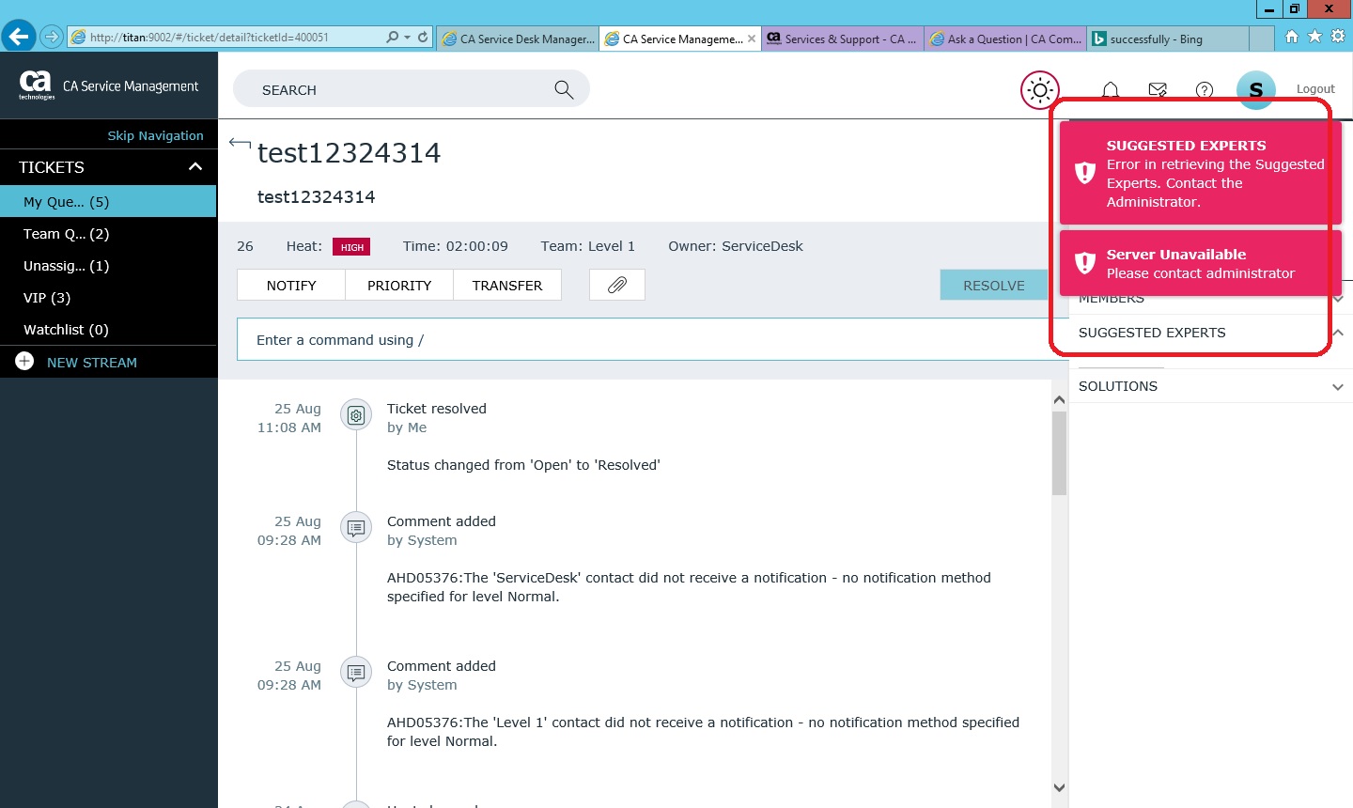Click the browser forward arrow button
The height and width of the screenshot is (808, 1353).
(x=52, y=38)
